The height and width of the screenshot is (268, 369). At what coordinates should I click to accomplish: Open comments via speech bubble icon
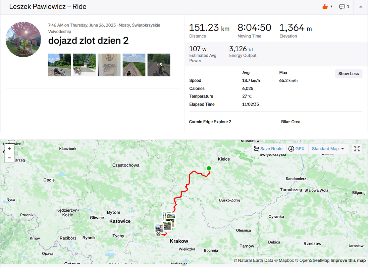pyautogui.click(x=342, y=7)
